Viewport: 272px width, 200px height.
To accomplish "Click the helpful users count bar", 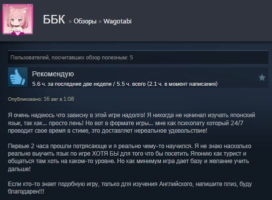I will click(x=138, y=57).
